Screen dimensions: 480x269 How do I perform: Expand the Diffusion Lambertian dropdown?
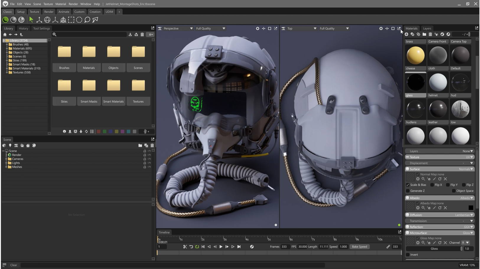[x=464, y=215]
